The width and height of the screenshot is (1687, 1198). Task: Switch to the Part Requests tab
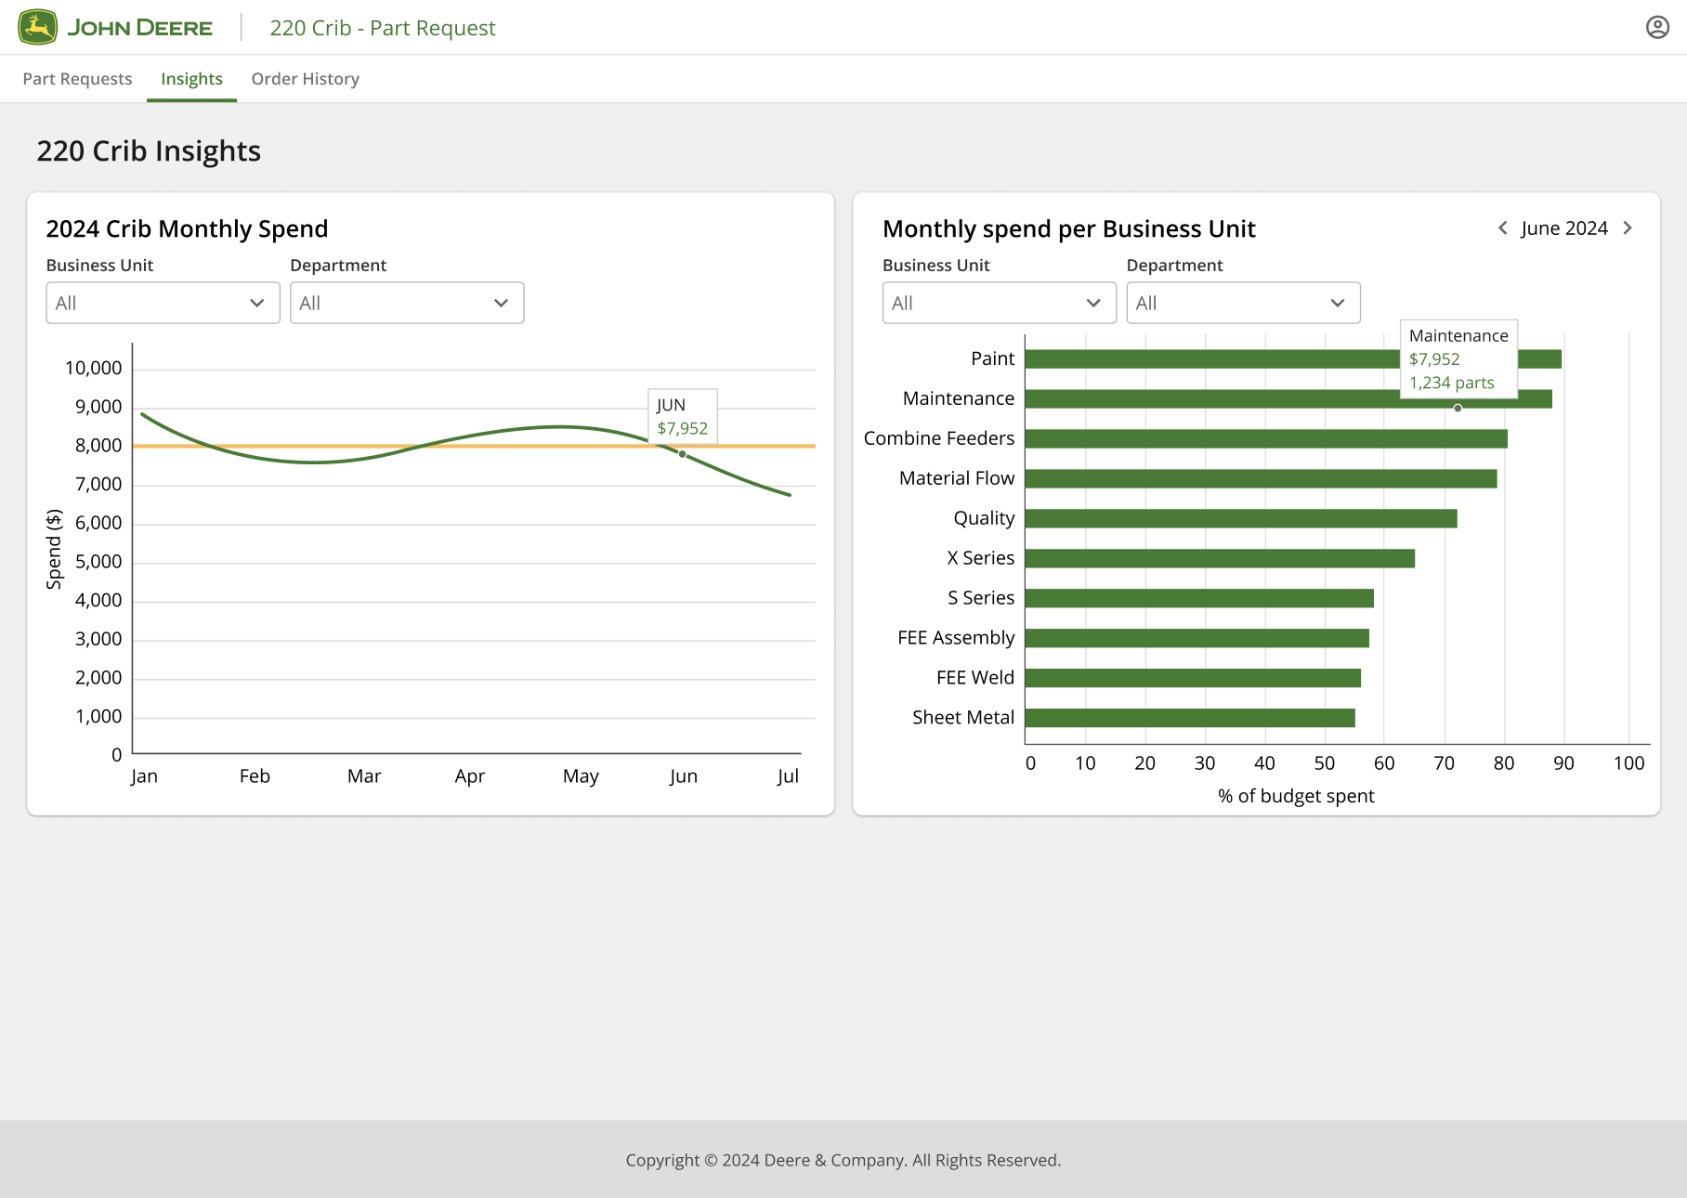(x=77, y=79)
